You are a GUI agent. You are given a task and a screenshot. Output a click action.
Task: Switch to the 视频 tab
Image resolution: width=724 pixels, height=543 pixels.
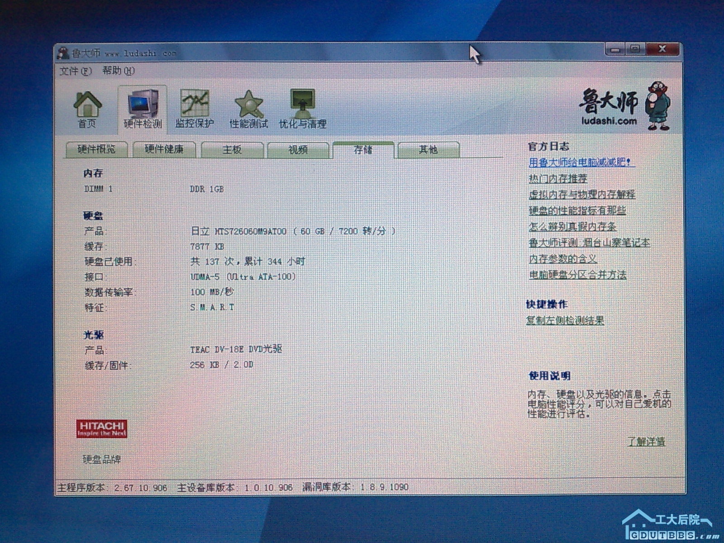point(298,149)
